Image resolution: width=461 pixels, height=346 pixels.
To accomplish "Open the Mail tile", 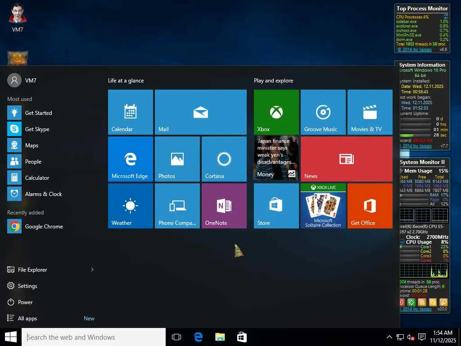I will pos(200,112).
